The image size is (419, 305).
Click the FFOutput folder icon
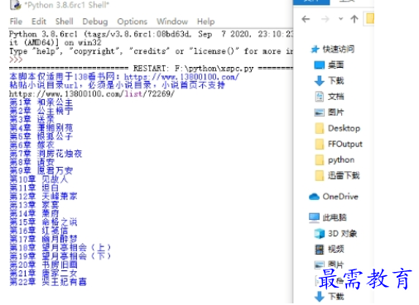(x=320, y=144)
